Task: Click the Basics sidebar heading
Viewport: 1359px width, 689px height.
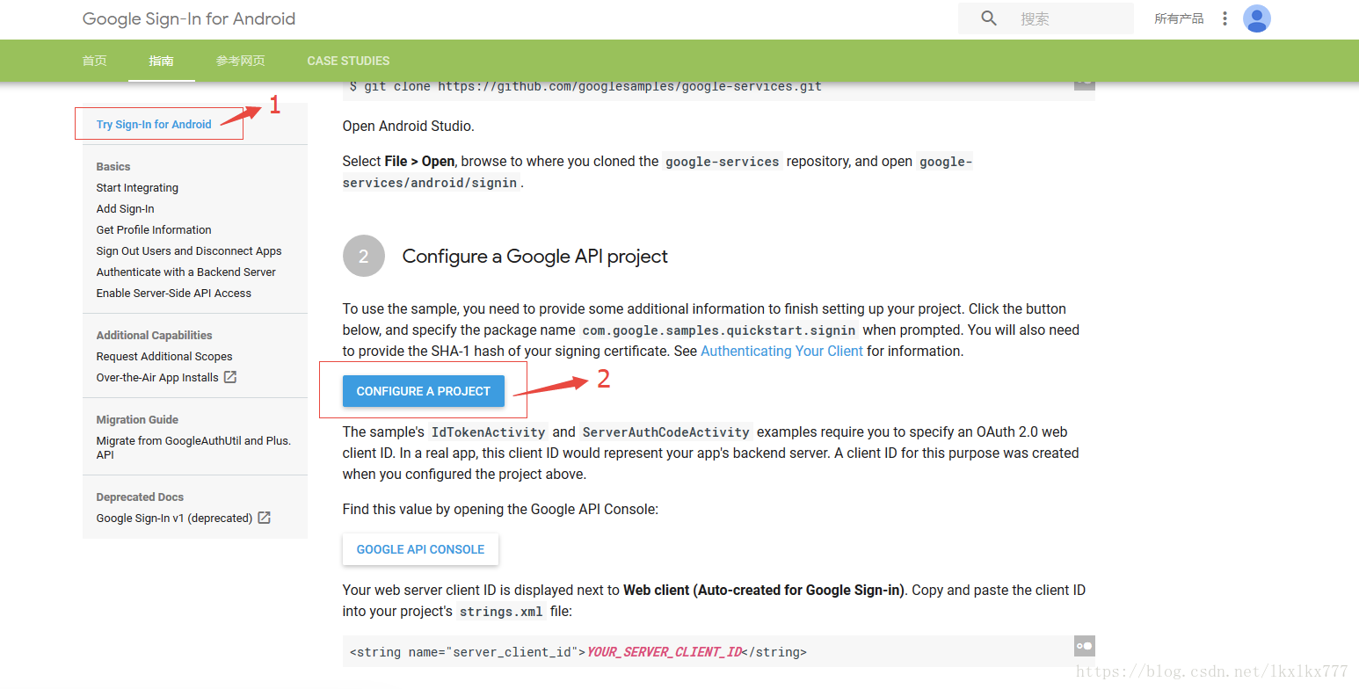Action: (x=113, y=166)
